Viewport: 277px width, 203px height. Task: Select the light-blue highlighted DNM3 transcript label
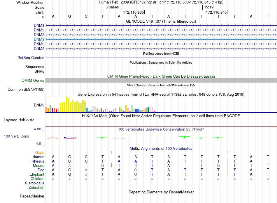pyautogui.click(x=39, y=39)
